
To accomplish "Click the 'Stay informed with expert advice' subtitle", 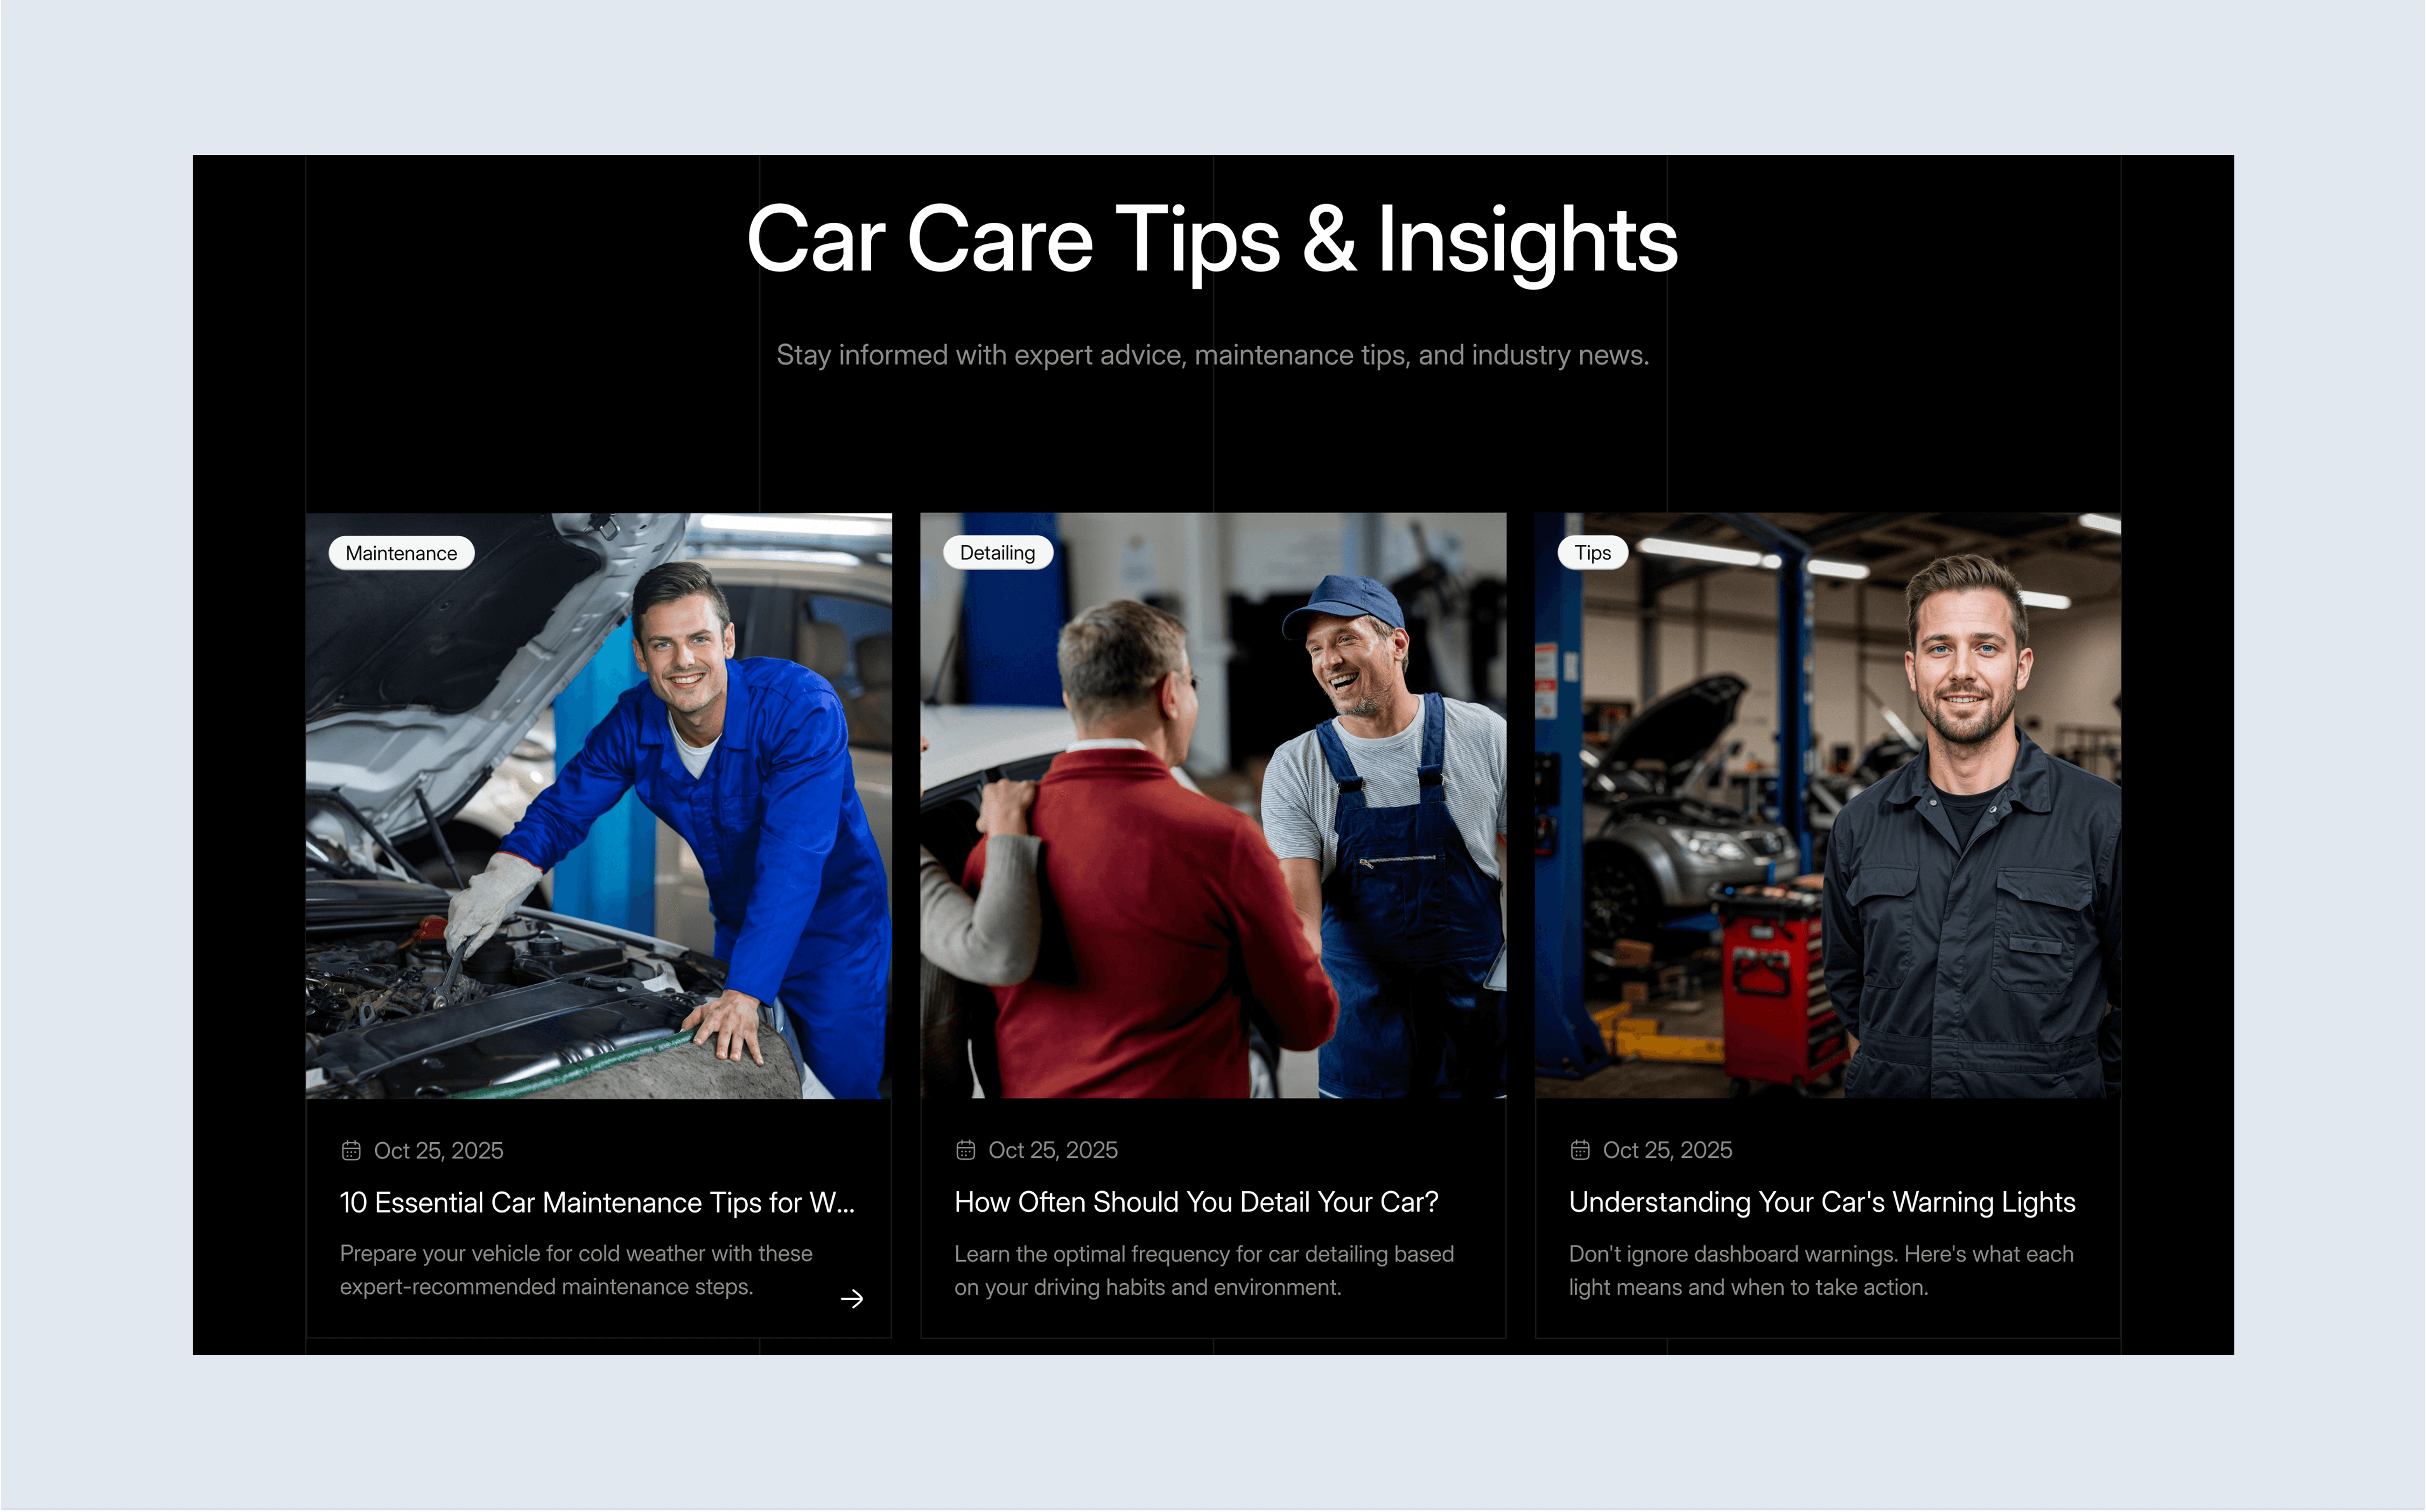I will tap(1212, 355).
